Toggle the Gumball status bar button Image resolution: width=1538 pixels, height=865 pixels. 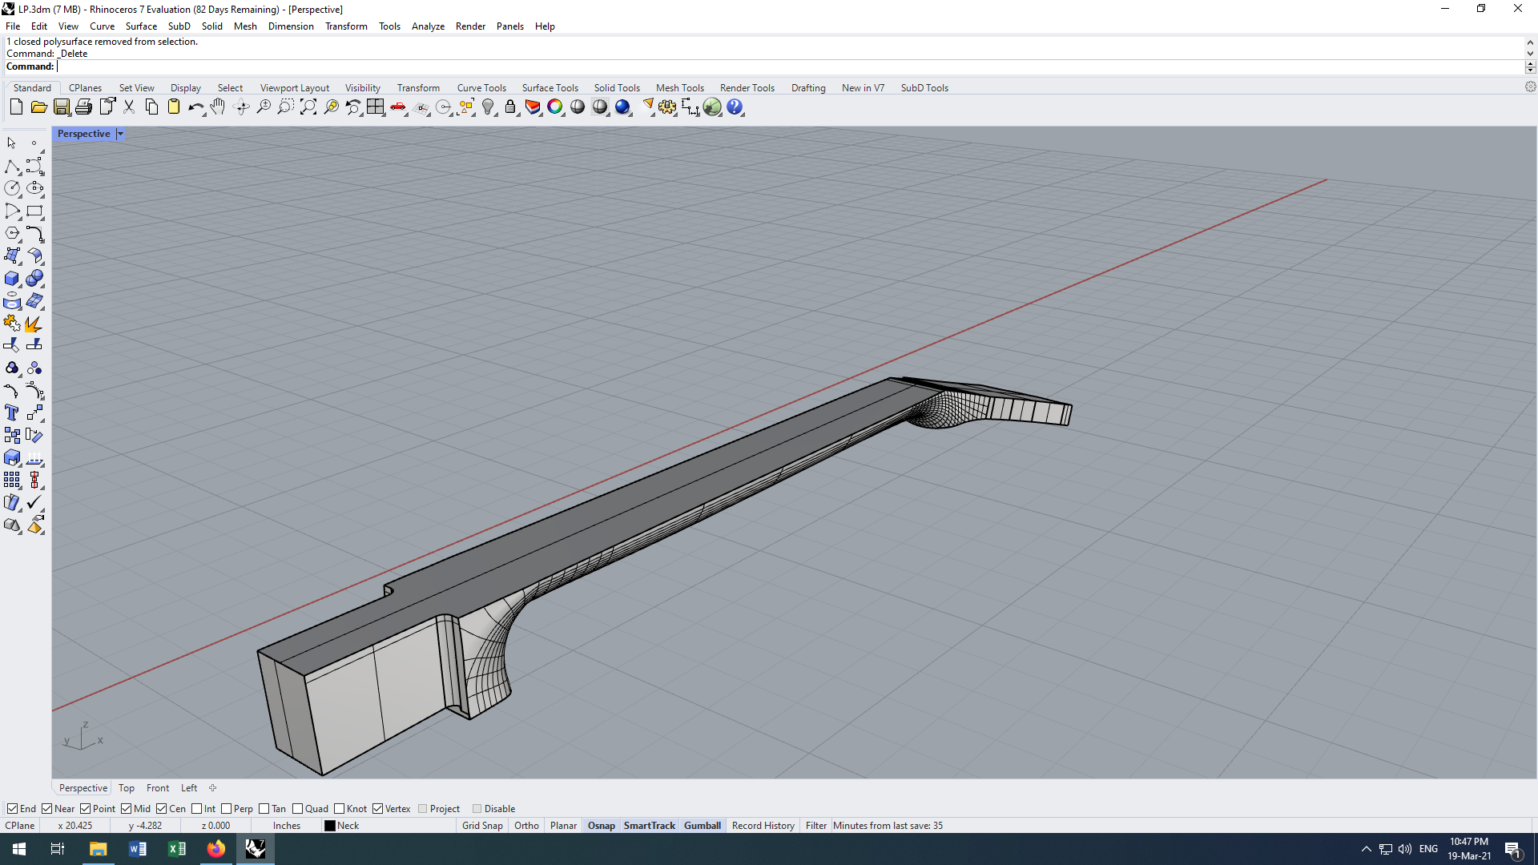pyautogui.click(x=702, y=826)
